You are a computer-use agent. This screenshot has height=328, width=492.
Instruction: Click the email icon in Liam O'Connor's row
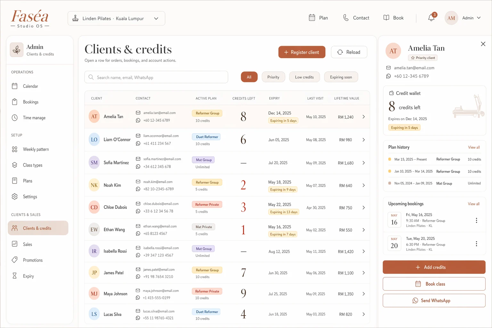coord(138,136)
